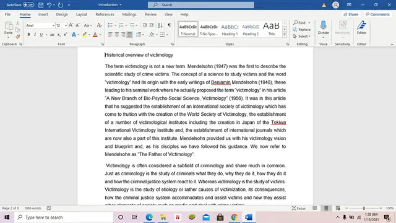Screen dimensions: 396x223
Task: Toggle Superscript formatting
Action: coord(65,35)
